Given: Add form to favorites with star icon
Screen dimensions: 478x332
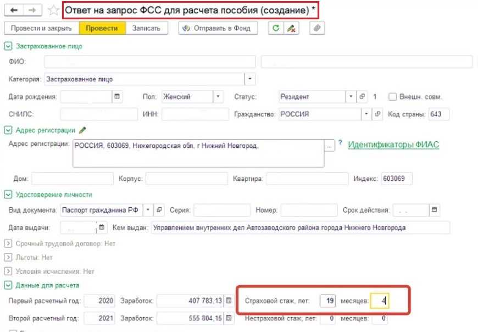Looking at the screenshot, I should (53, 10).
